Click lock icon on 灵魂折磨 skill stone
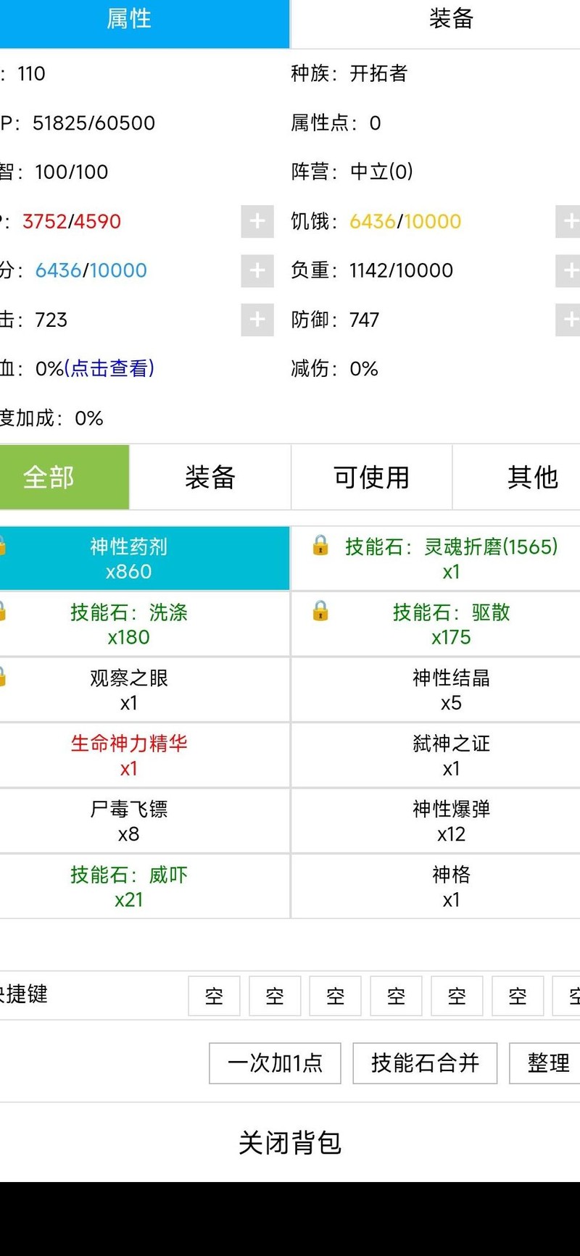 click(x=320, y=545)
